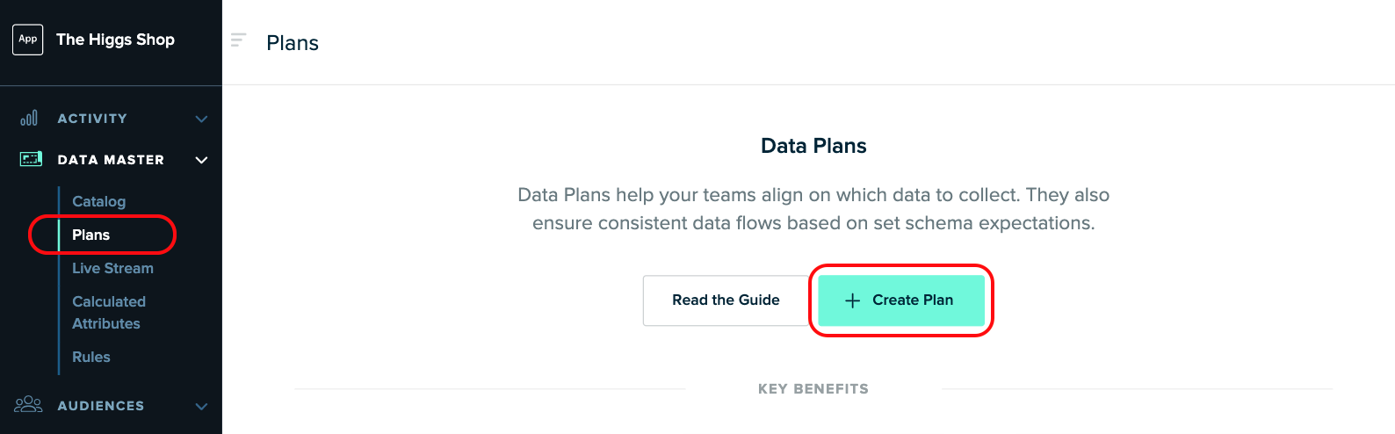Click the App logo icon
The height and width of the screenshot is (434, 1395).
tap(28, 40)
